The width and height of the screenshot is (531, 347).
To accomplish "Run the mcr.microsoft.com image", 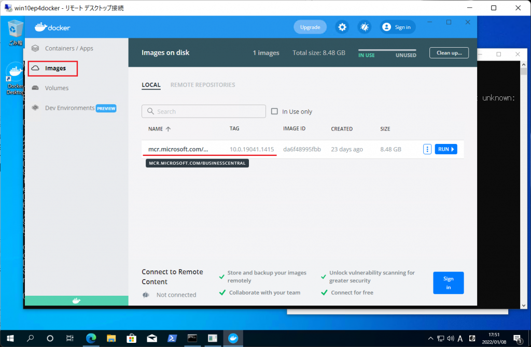I will (445, 149).
